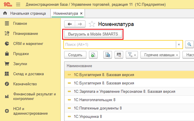
Task: Open CRM и маркетинг section
Action: 28,44
